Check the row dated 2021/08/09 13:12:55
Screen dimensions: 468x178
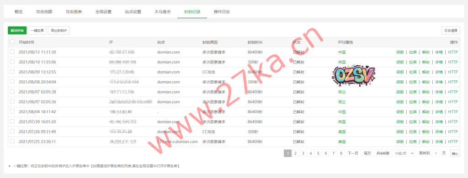coord(12,72)
